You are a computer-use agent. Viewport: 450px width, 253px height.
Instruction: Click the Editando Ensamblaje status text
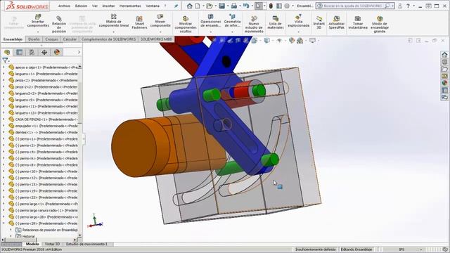tap(356, 249)
